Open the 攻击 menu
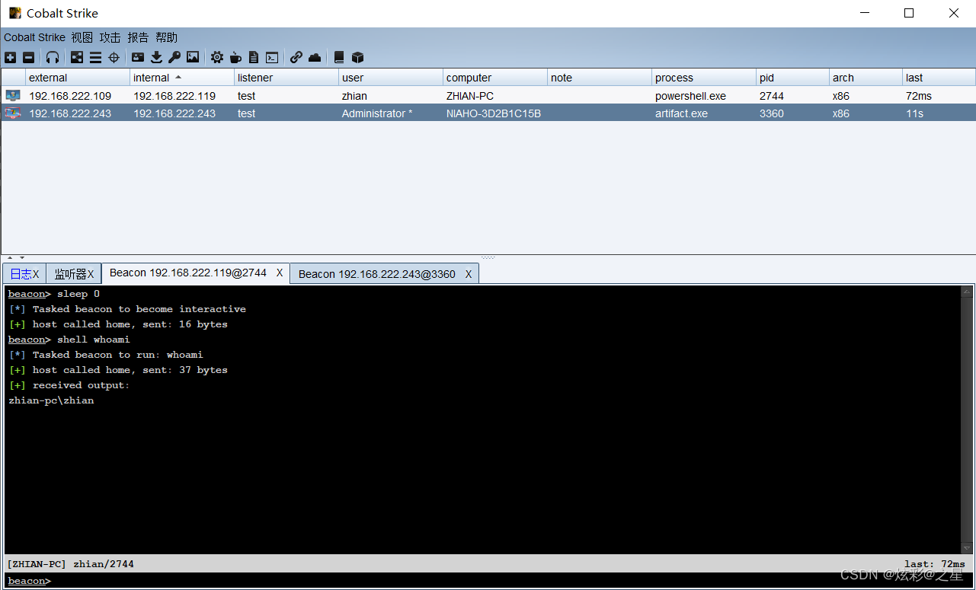Screen dimensions: 976x590 point(110,37)
